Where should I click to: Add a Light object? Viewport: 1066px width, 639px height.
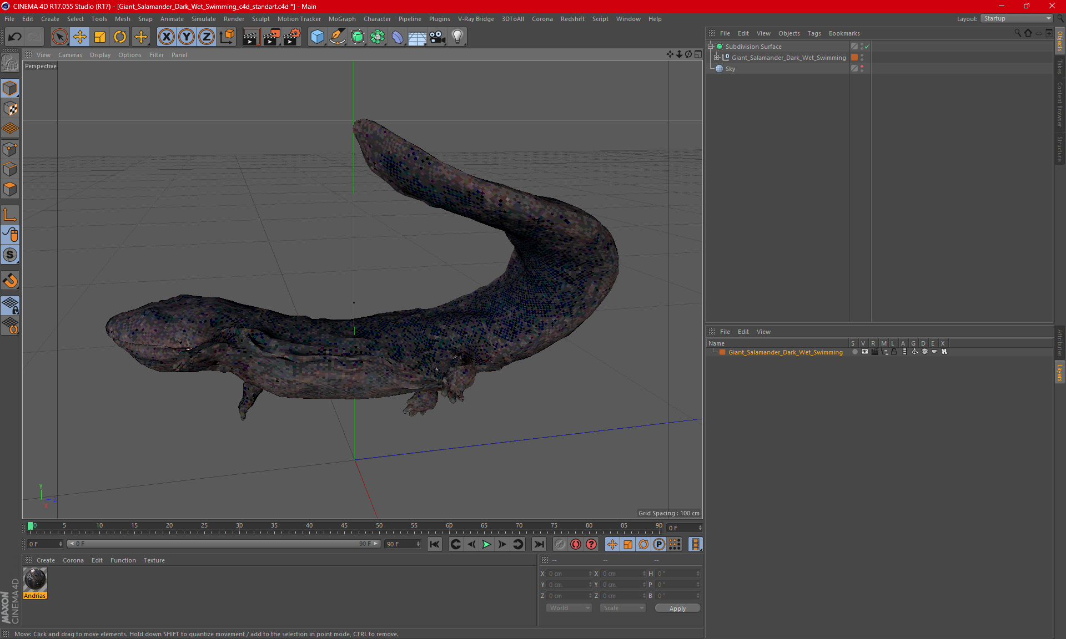457,37
